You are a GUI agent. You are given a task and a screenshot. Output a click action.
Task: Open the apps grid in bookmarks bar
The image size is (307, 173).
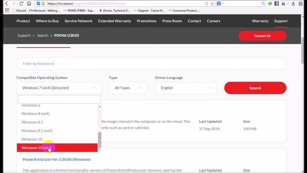(7, 11)
